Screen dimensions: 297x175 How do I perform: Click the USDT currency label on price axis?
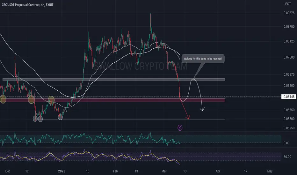click(287, 4)
